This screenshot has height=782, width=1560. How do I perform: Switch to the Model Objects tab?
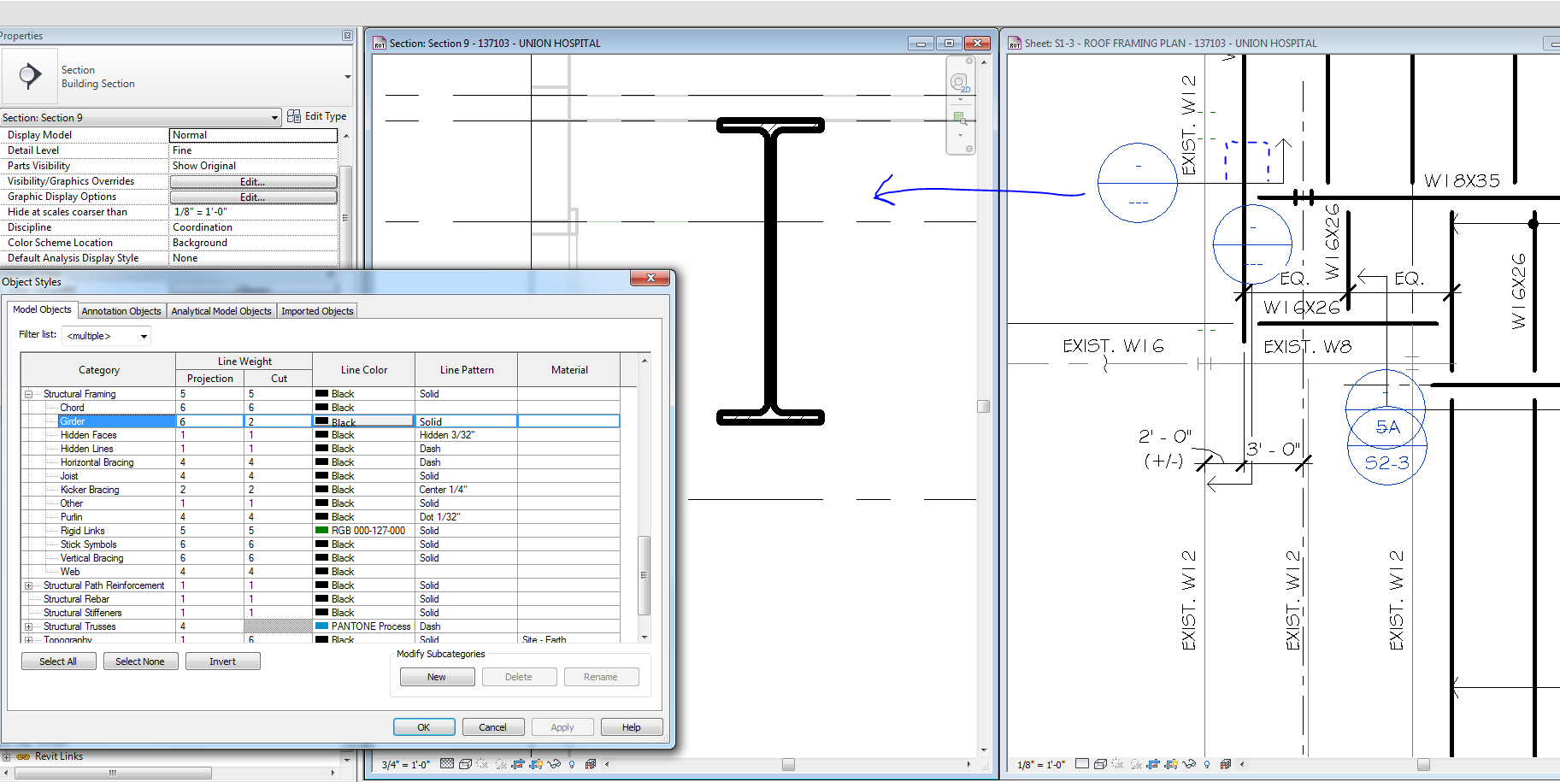[42, 309]
